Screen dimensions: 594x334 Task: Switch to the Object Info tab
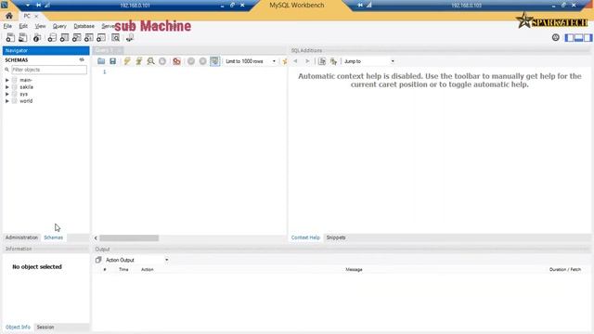click(x=18, y=327)
